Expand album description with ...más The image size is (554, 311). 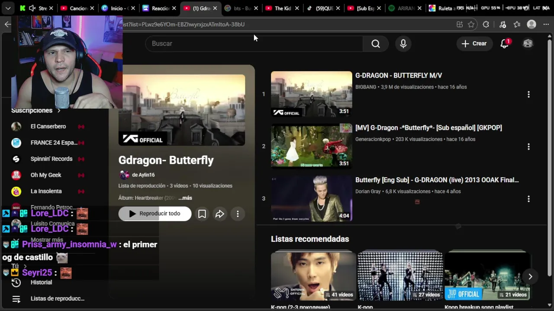(x=185, y=198)
